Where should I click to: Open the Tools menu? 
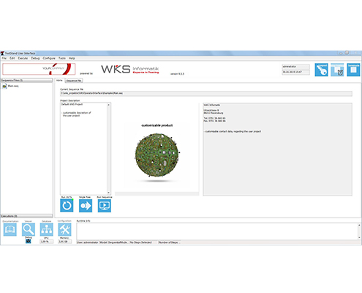click(62, 59)
